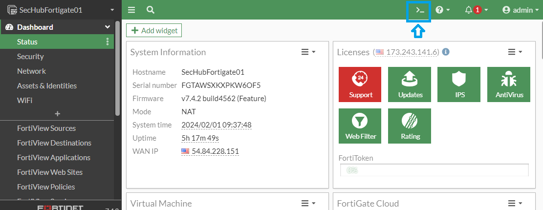The image size is (543, 210).
Task: Open the CLI console icon
Action: [420, 10]
